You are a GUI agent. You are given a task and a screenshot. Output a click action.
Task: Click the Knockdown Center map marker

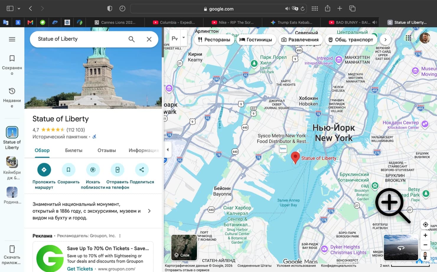click(425, 124)
